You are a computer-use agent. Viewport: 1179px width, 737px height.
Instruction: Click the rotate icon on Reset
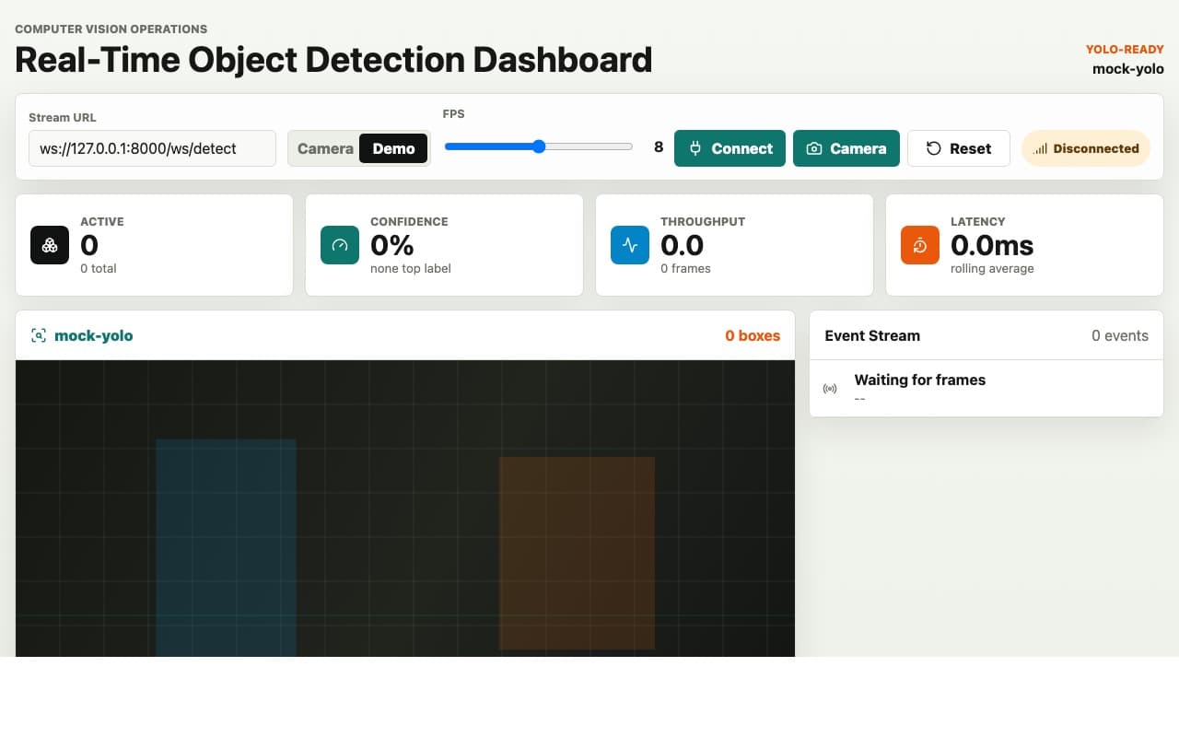[x=934, y=148]
